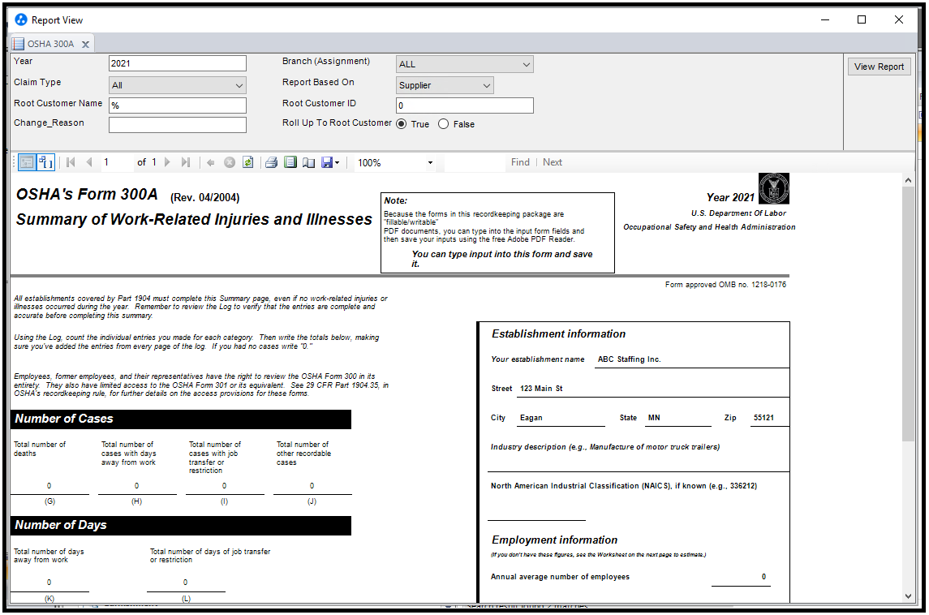Viewport: 929px width, 615px height.
Task: Click the annual average employees value
Action: [x=763, y=577]
